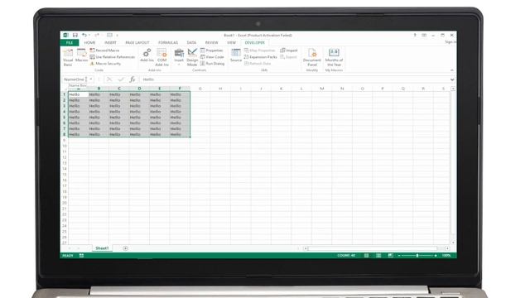
Task: Click the horizontal scrollbar right arrow
Action: (x=447, y=248)
